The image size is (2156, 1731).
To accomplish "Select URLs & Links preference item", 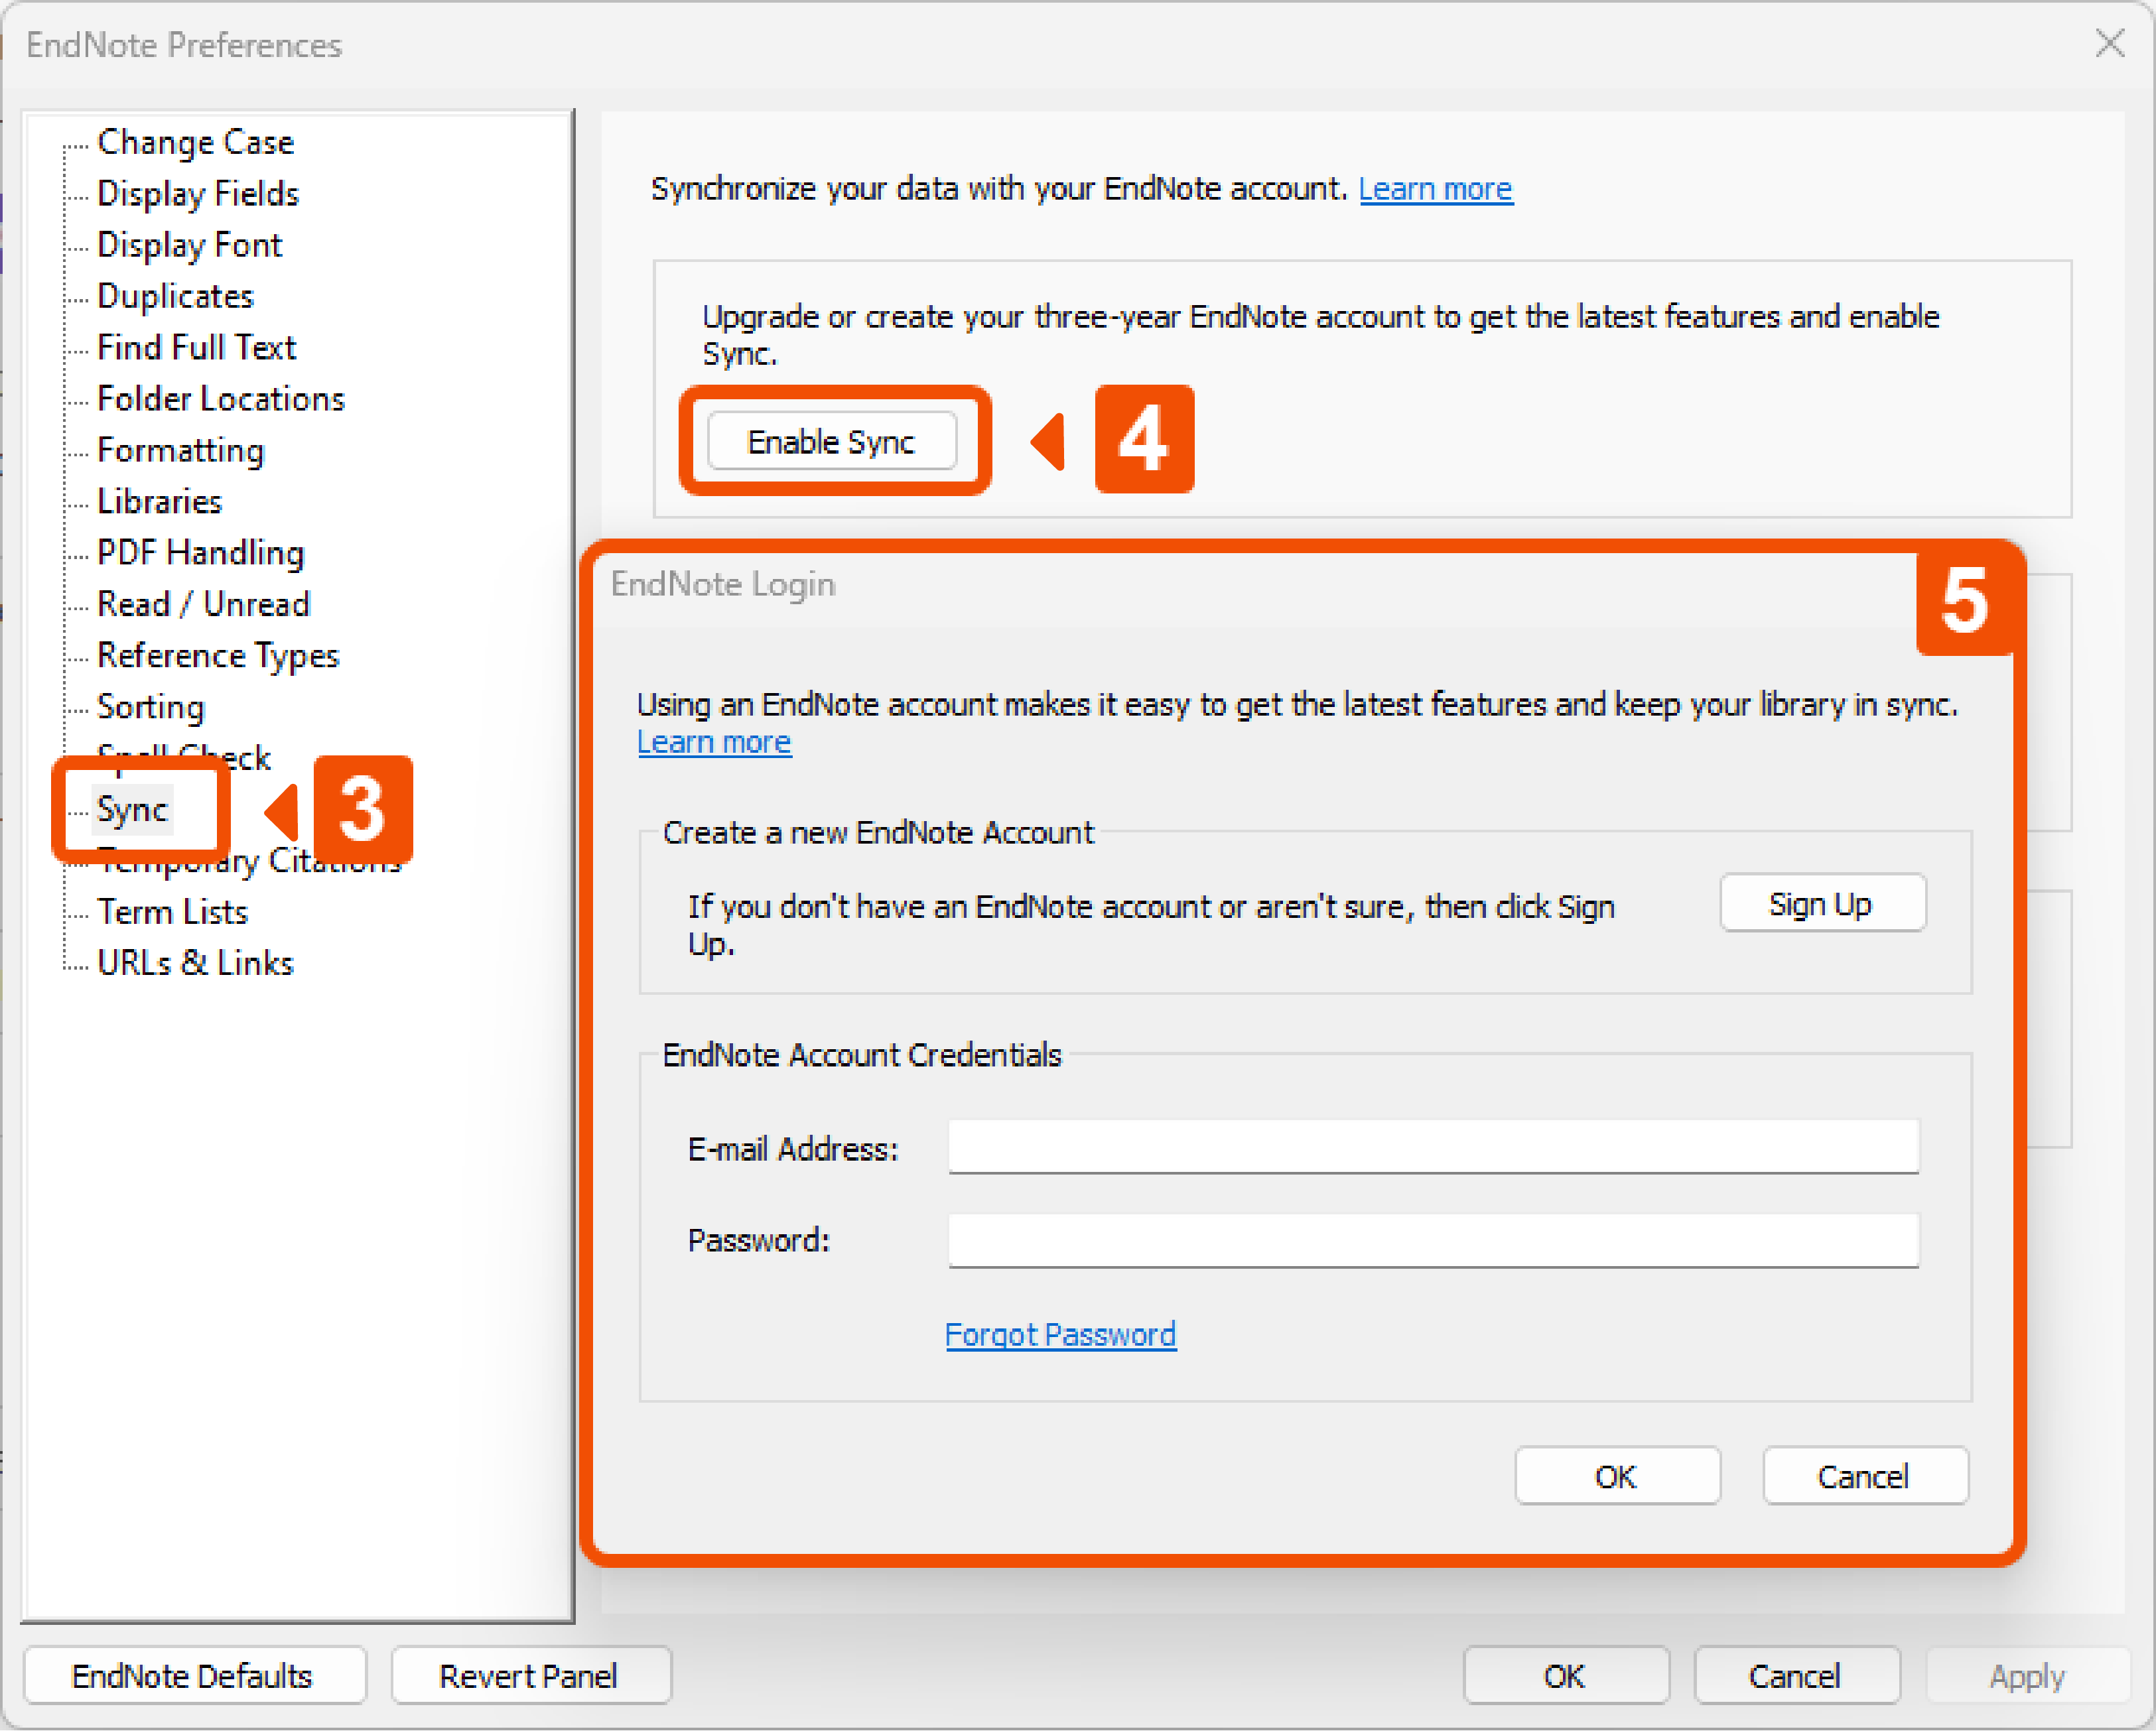I will [x=195, y=963].
